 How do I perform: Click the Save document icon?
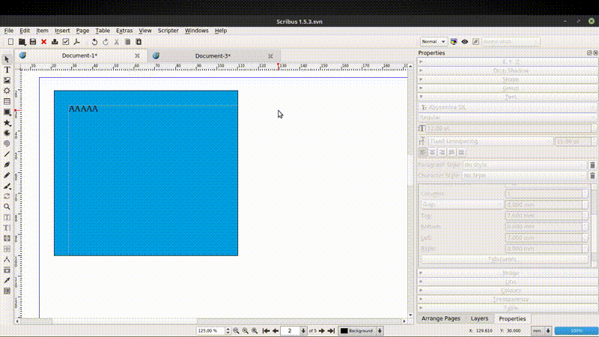(33, 42)
